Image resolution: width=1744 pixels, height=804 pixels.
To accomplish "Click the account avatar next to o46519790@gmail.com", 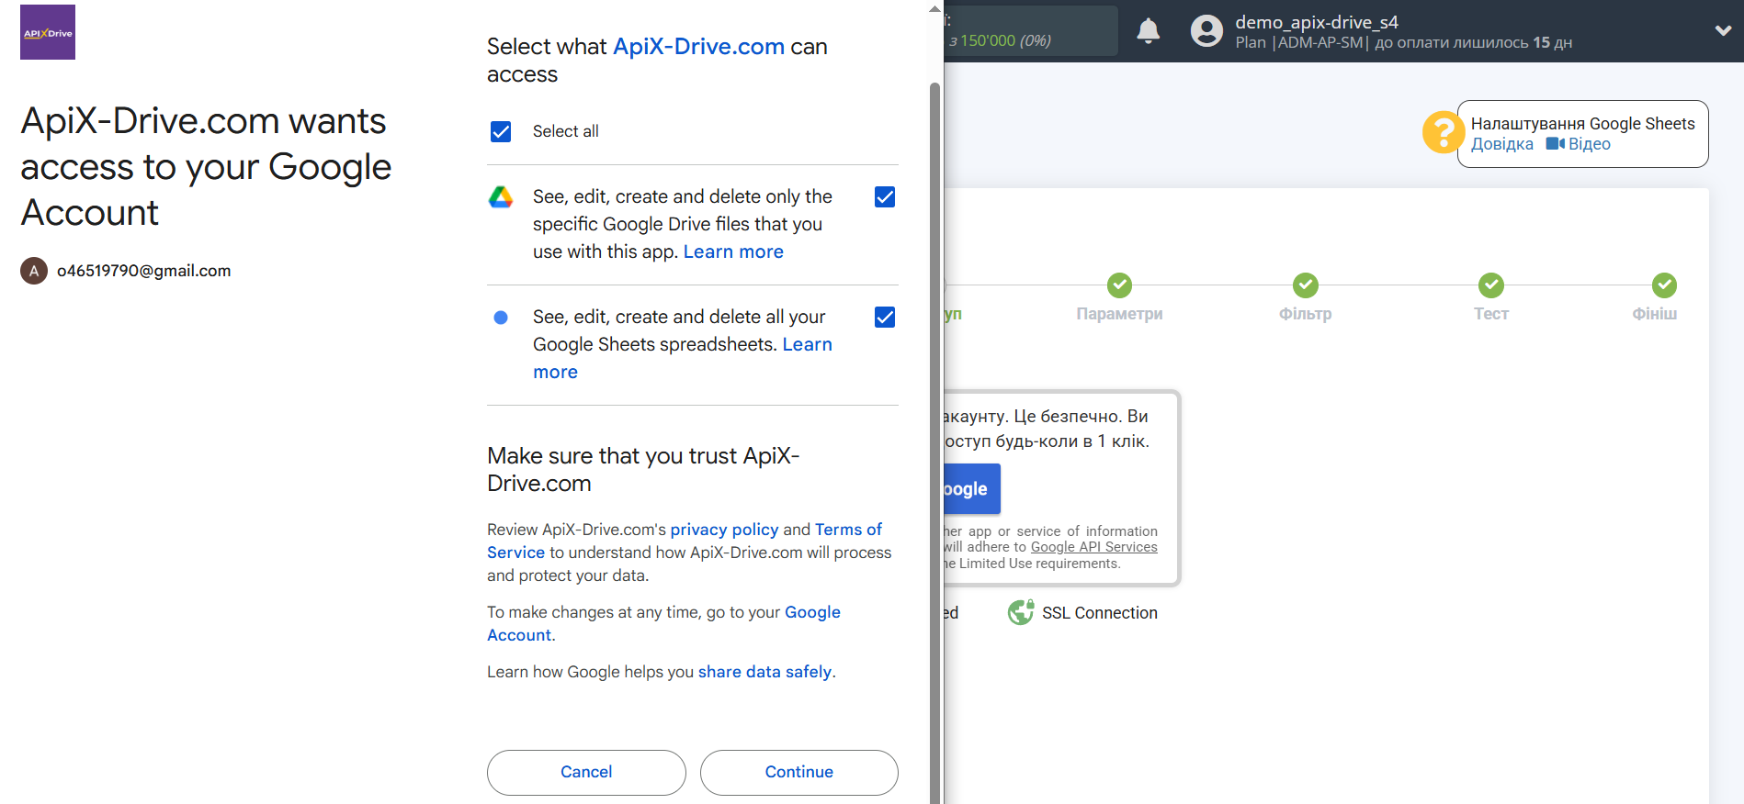I will [x=34, y=271].
